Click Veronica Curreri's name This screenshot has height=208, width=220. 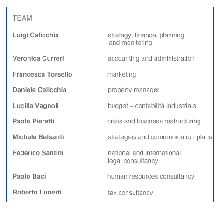(38, 58)
